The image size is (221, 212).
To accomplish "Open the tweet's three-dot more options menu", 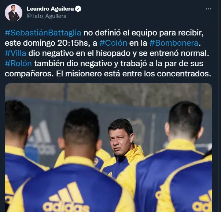I will [x=209, y=9].
